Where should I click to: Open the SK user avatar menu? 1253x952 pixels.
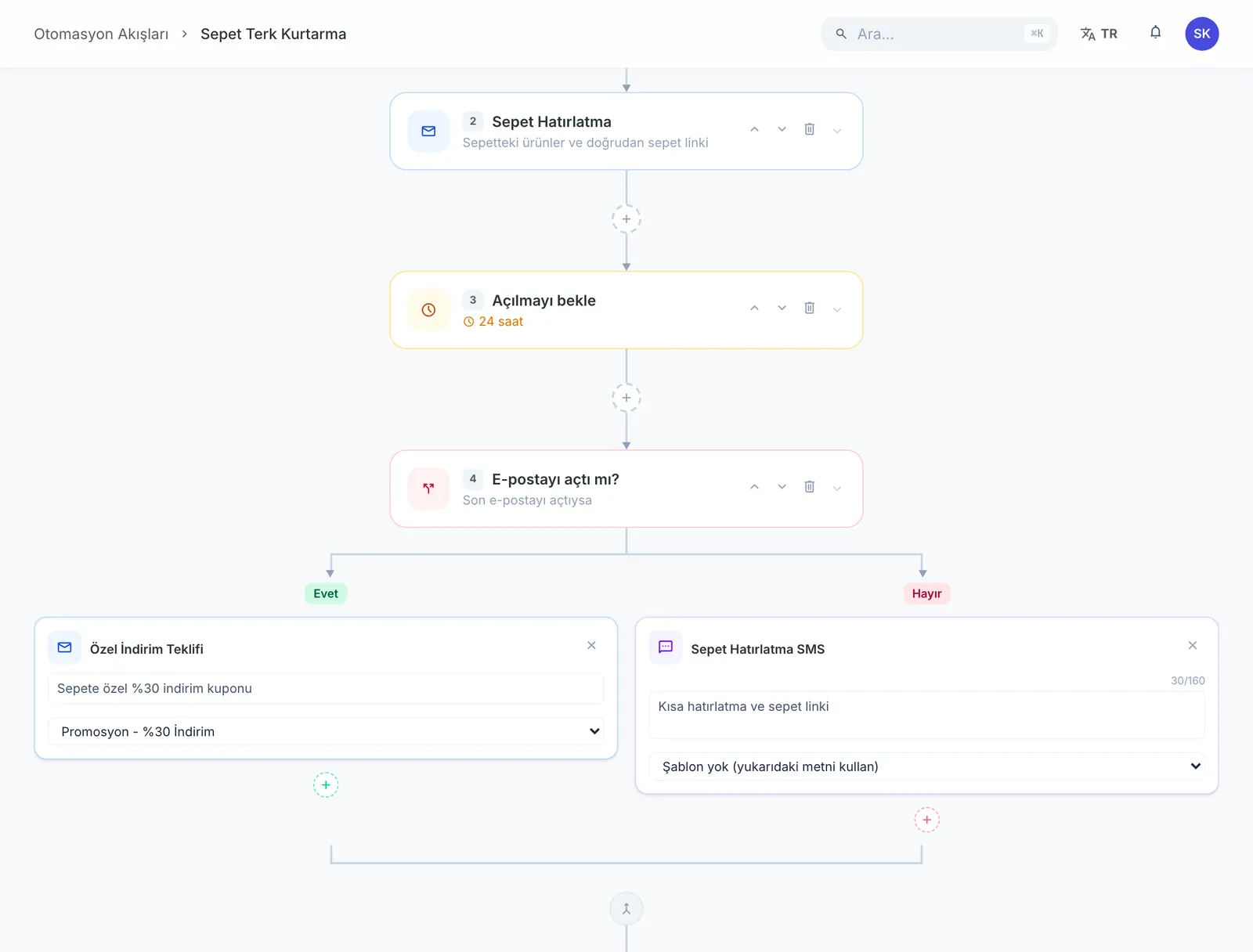click(x=1201, y=34)
